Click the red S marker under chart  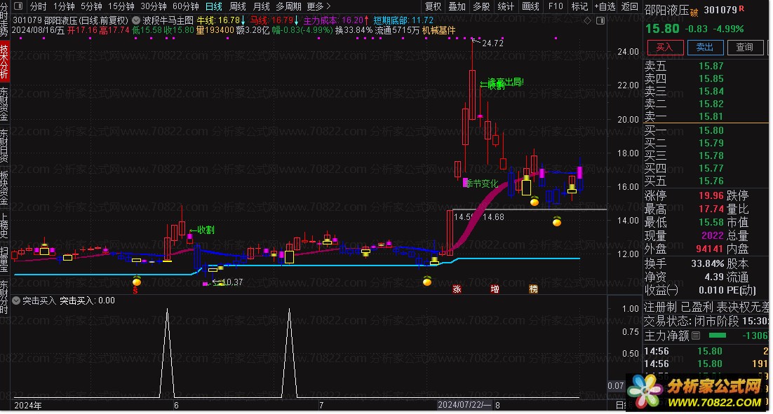click(135, 291)
